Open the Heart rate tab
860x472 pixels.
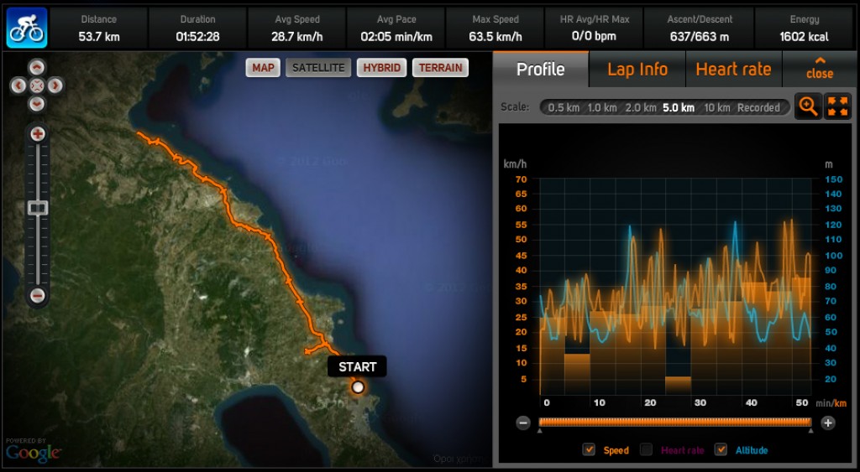click(x=733, y=70)
